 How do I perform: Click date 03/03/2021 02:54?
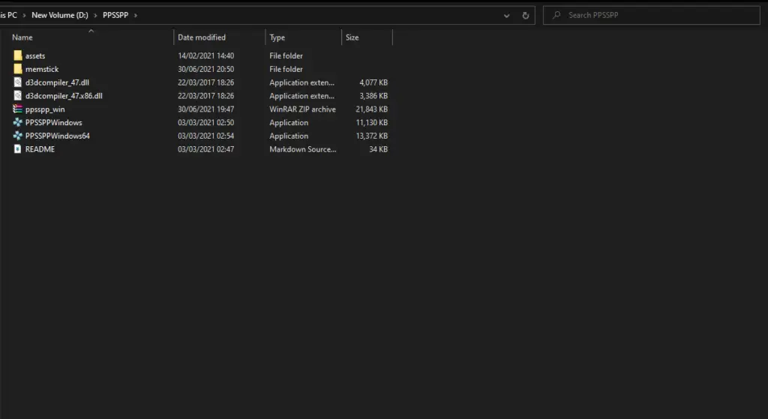(x=205, y=136)
